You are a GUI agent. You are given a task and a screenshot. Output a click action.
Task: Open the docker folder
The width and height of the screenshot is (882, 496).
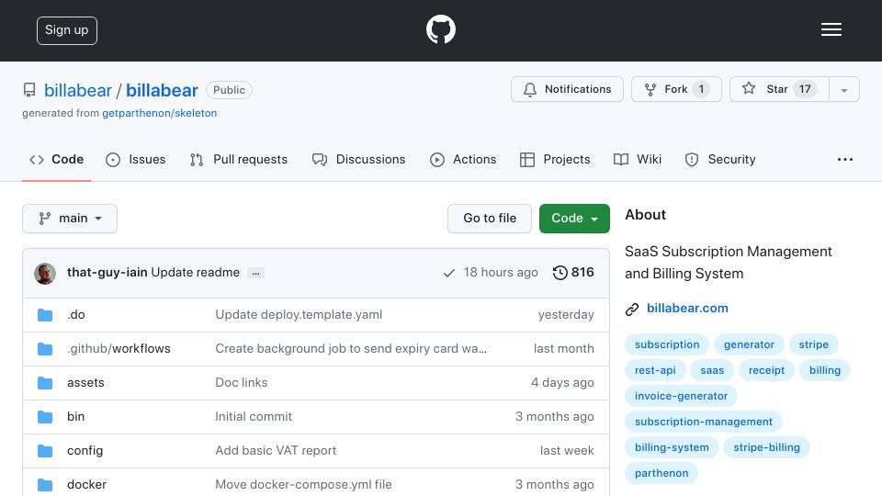(86, 485)
